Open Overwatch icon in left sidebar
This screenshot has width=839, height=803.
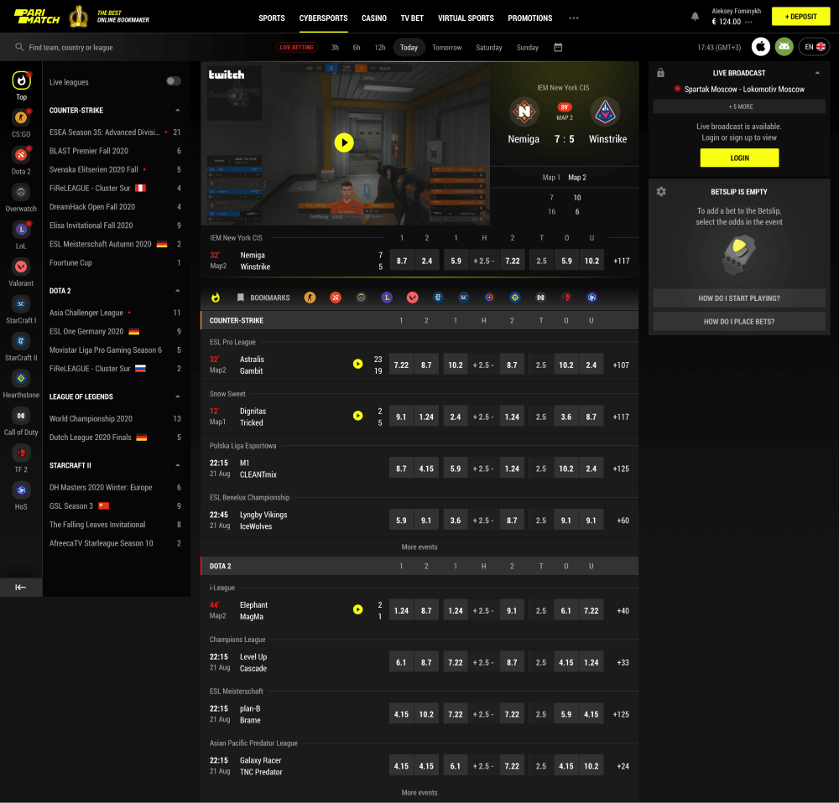point(21,191)
